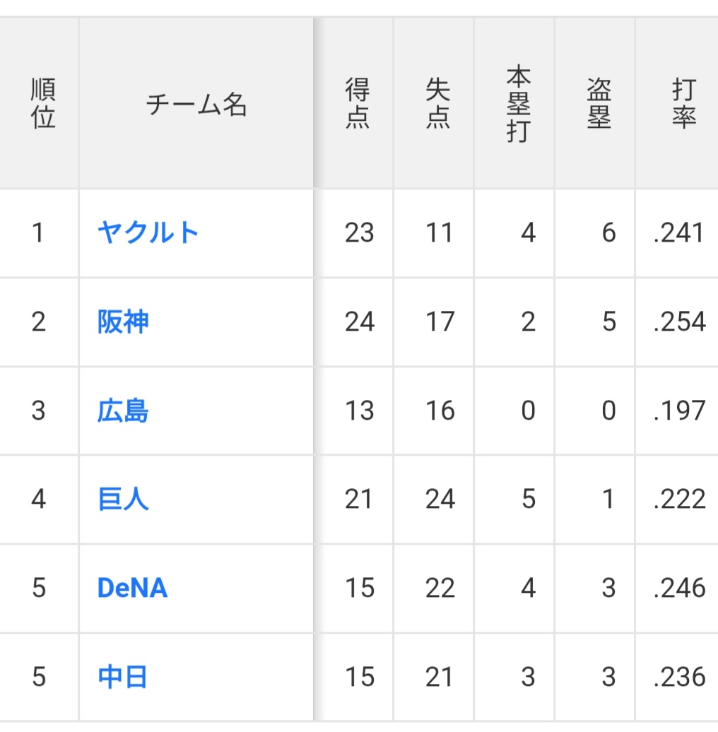Click the 順位 column header
Viewport: 718px width, 732px height.
tap(42, 103)
